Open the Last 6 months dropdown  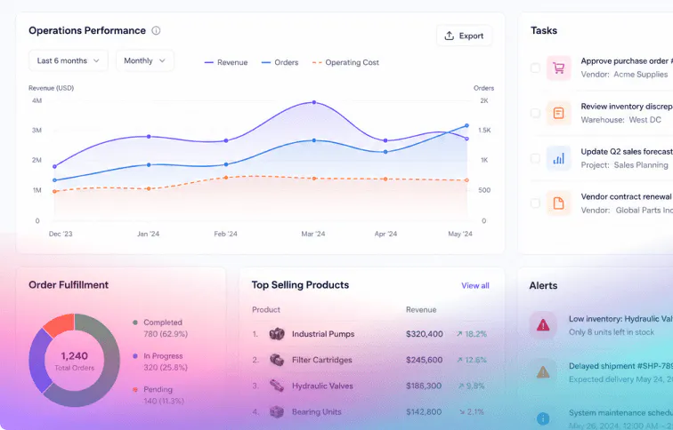(69, 60)
